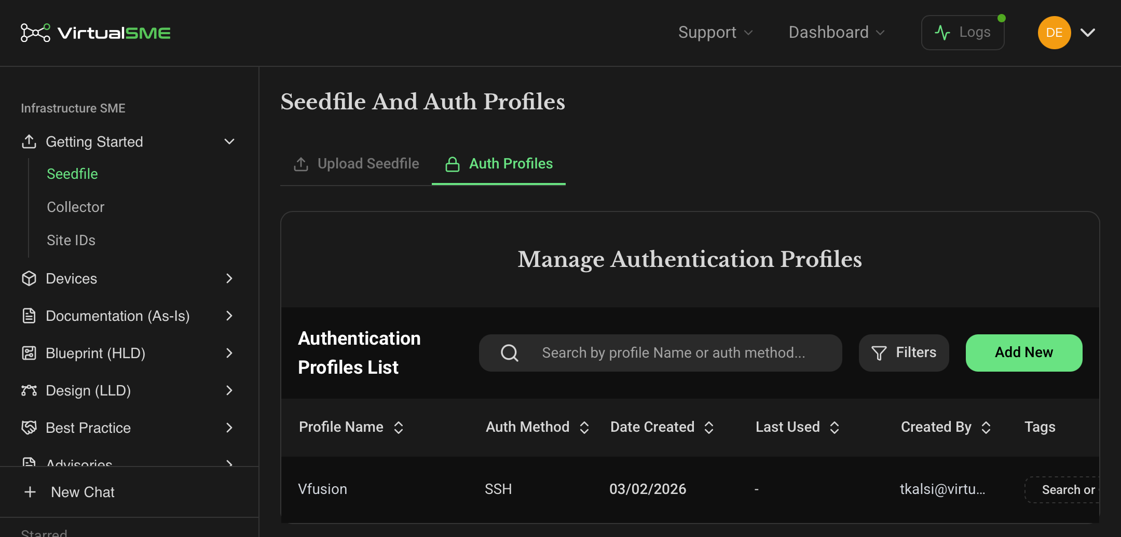Click the Devices label
Screen dimensions: 1121x537
coord(72,278)
